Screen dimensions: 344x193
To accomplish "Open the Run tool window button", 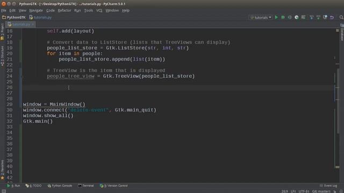I will (x=13, y=185).
